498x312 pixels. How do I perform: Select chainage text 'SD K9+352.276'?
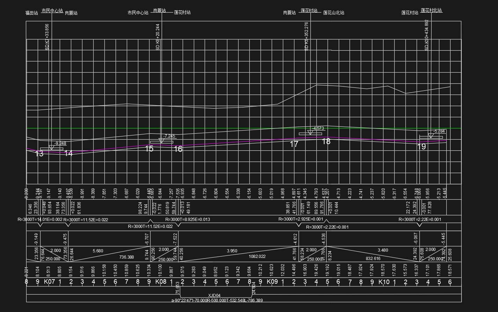tap(307, 36)
